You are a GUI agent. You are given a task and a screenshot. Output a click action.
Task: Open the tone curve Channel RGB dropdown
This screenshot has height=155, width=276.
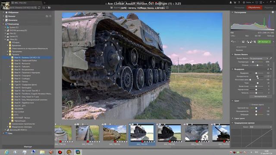pos(260,127)
